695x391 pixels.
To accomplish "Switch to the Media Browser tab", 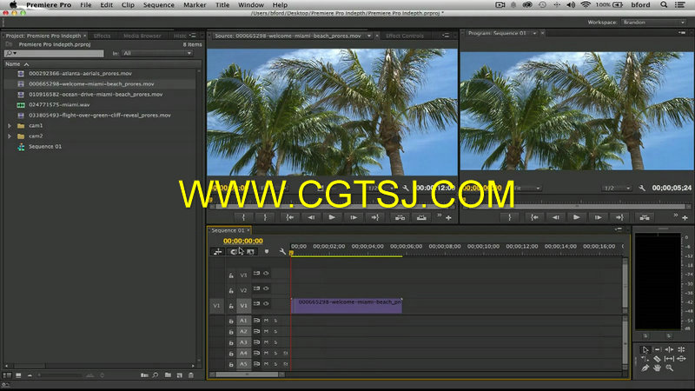I will pyautogui.click(x=142, y=36).
